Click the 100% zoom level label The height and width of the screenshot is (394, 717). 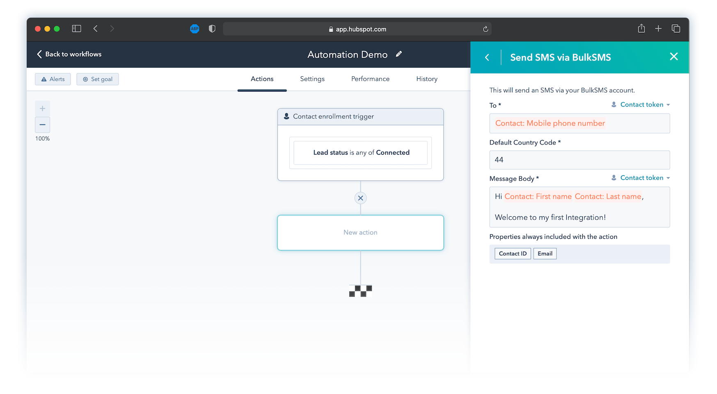42,139
